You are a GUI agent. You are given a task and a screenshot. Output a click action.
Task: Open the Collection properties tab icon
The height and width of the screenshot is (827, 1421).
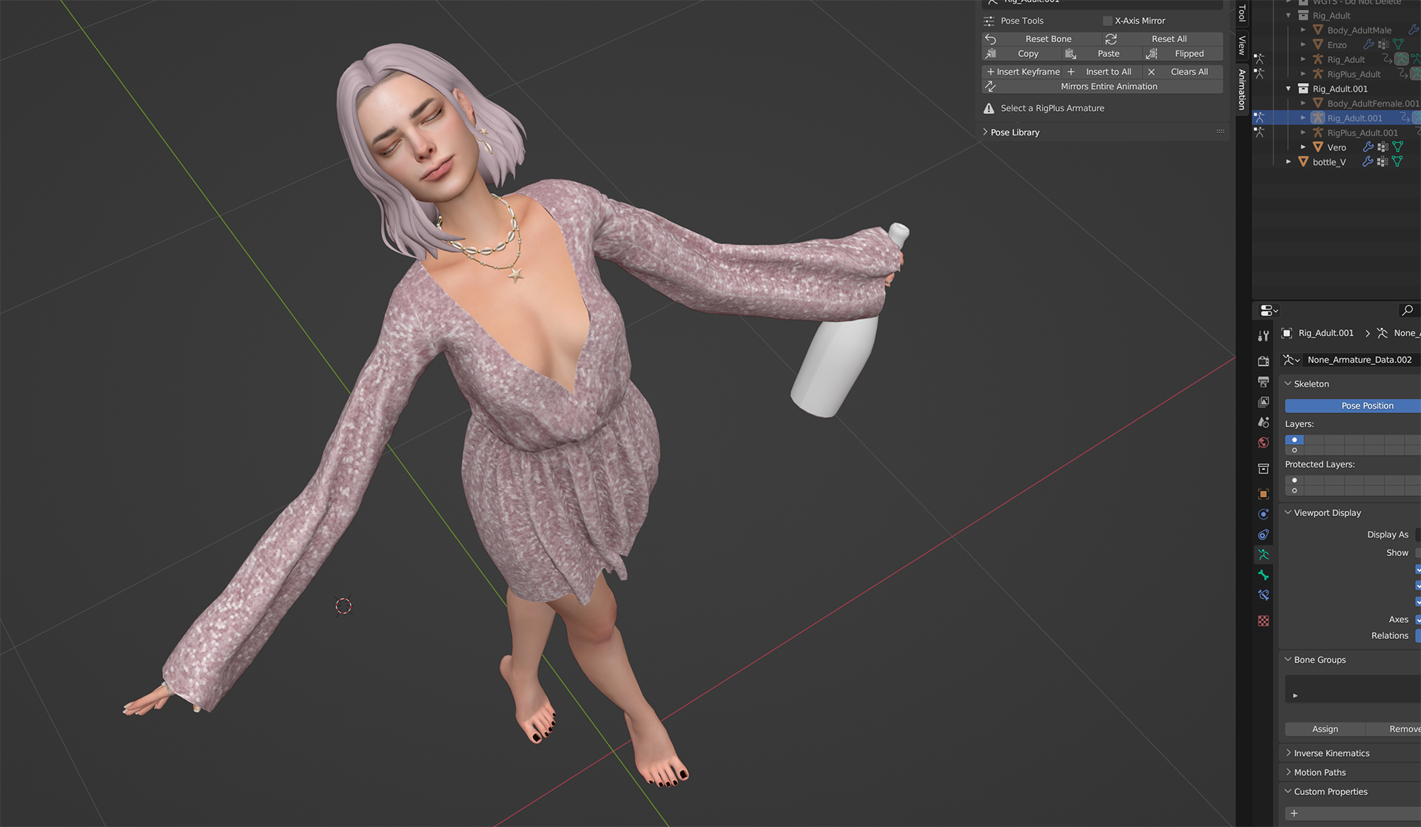tap(1263, 469)
